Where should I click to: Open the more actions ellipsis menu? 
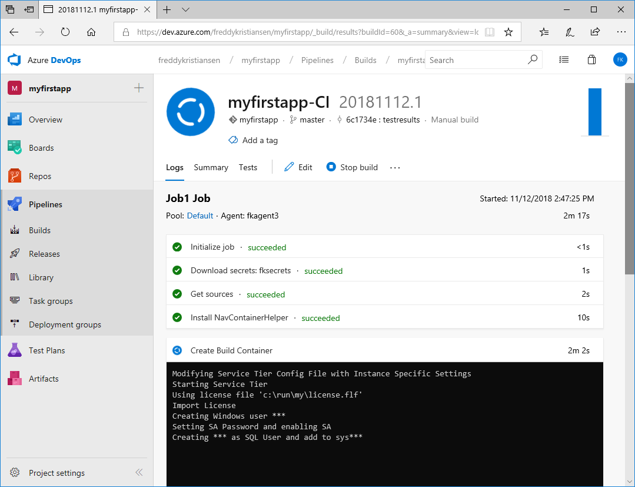tap(395, 168)
